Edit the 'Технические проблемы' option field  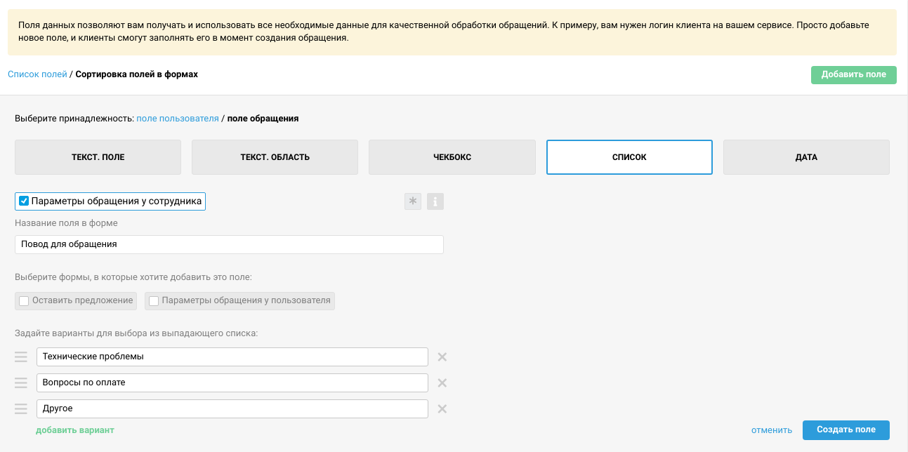(x=232, y=357)
